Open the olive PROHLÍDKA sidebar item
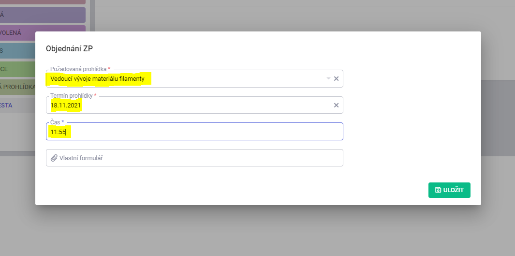This screenshot has height=256, width=515. pyautogui.click(x=18, y=87)
